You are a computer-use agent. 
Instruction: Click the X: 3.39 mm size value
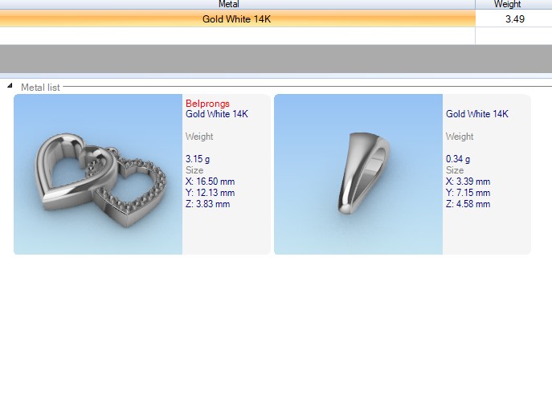468,182
